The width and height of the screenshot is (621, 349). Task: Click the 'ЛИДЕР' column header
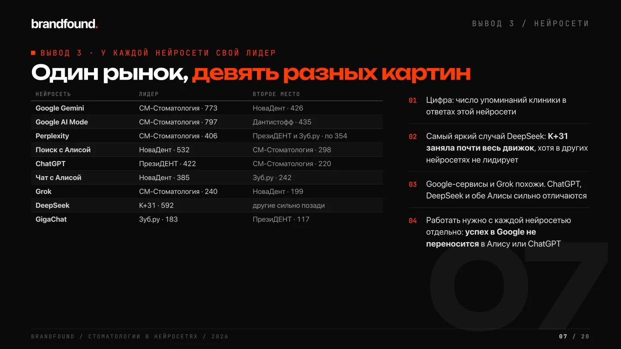tap(149, 94)
